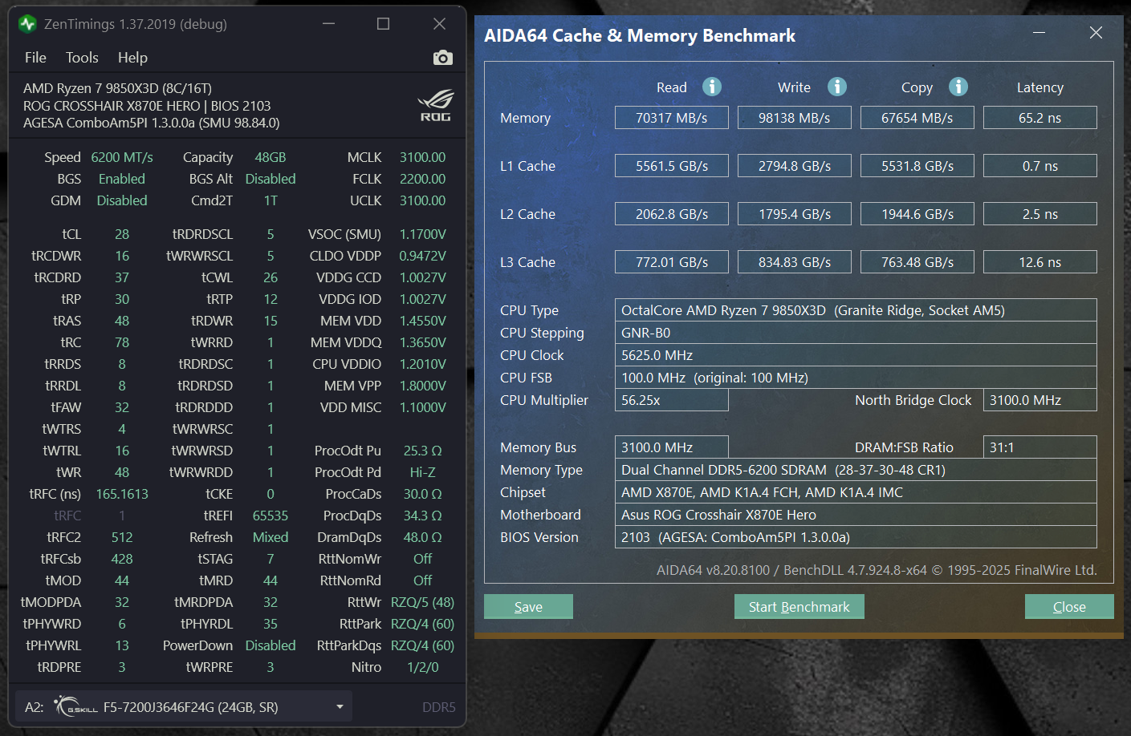Maximize the ZenTimings window
Image resolution: width=1131 pixels, height=736 pixels.
383,24
